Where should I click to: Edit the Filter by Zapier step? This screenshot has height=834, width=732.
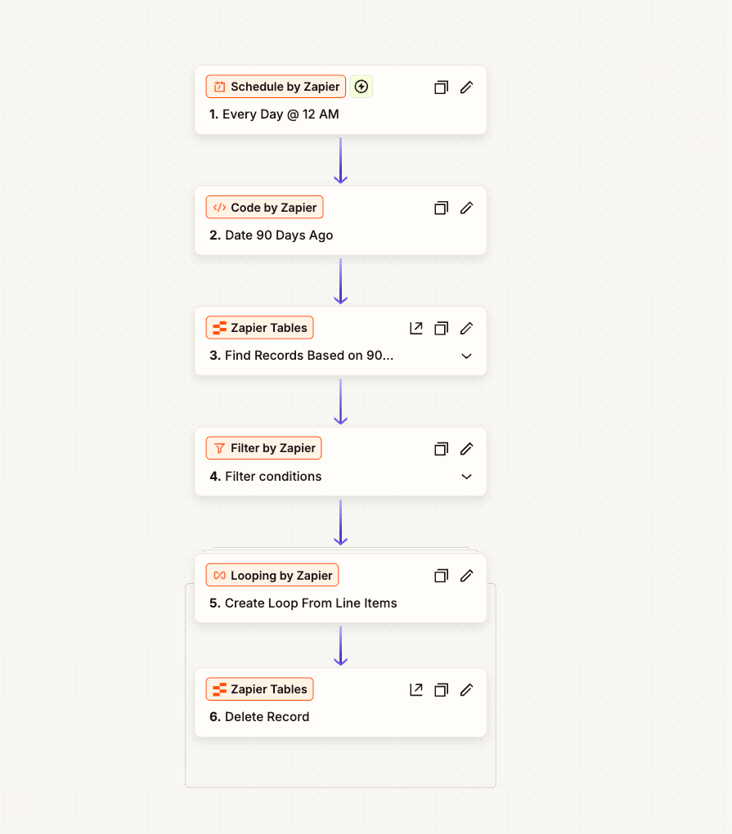click(x=466, y=449)
